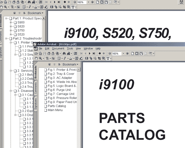The width and height of the screenshot is (185, 148).
Task: Go to next page in front window
Action: point(89,54)
